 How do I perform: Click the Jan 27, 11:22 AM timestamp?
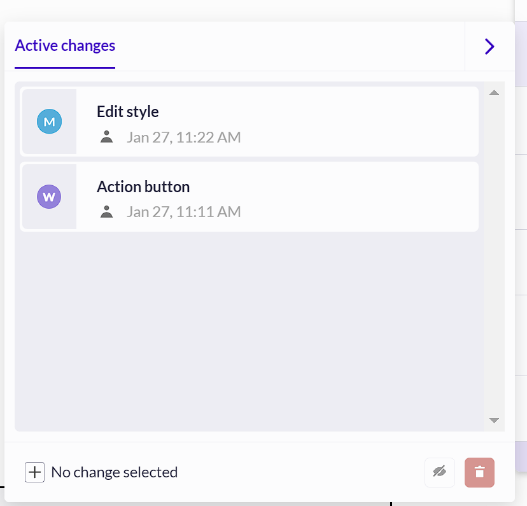click(183, 137)
